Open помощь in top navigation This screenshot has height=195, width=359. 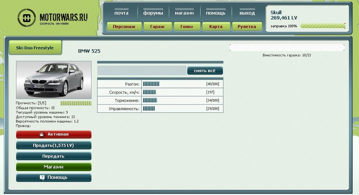(x=216, y=13)
